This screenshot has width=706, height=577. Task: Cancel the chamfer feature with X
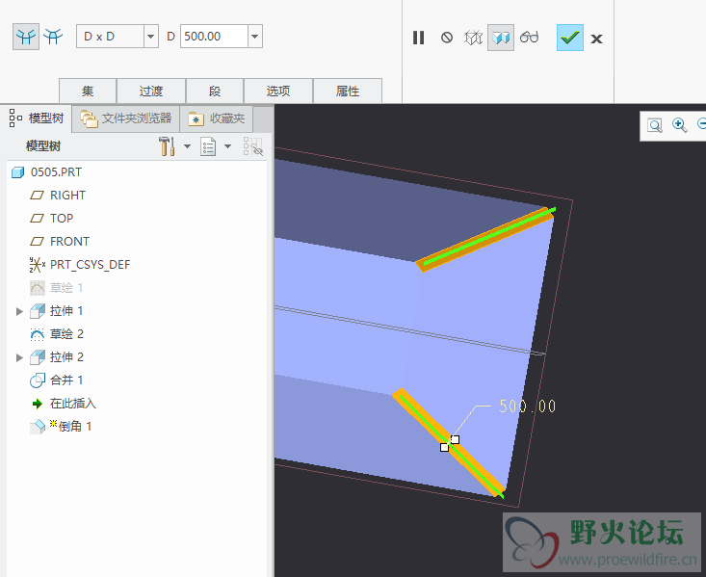(597, 39)
